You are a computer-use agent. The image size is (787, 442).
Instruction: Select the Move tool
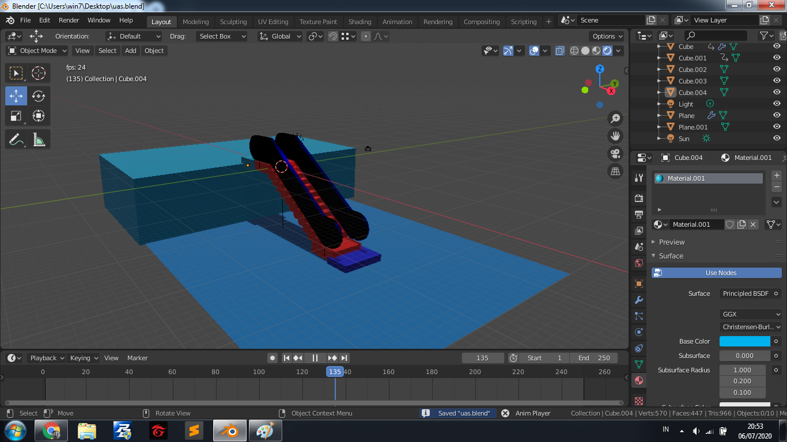pyautogui.click(x=16, y=96)
